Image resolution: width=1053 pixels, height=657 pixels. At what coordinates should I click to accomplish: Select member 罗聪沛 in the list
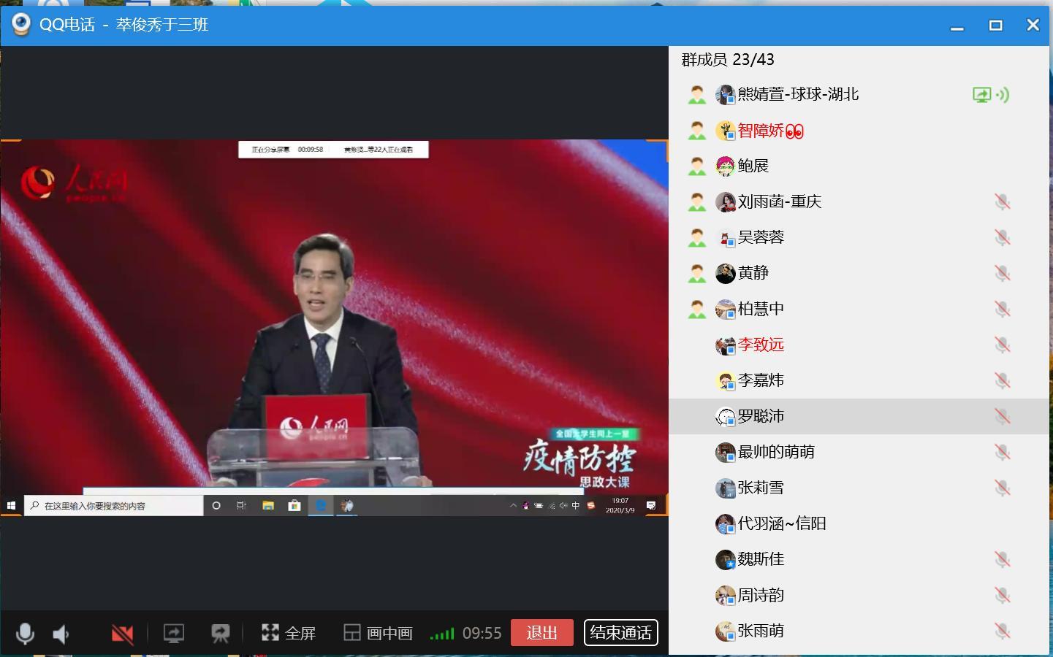[761, 416]
